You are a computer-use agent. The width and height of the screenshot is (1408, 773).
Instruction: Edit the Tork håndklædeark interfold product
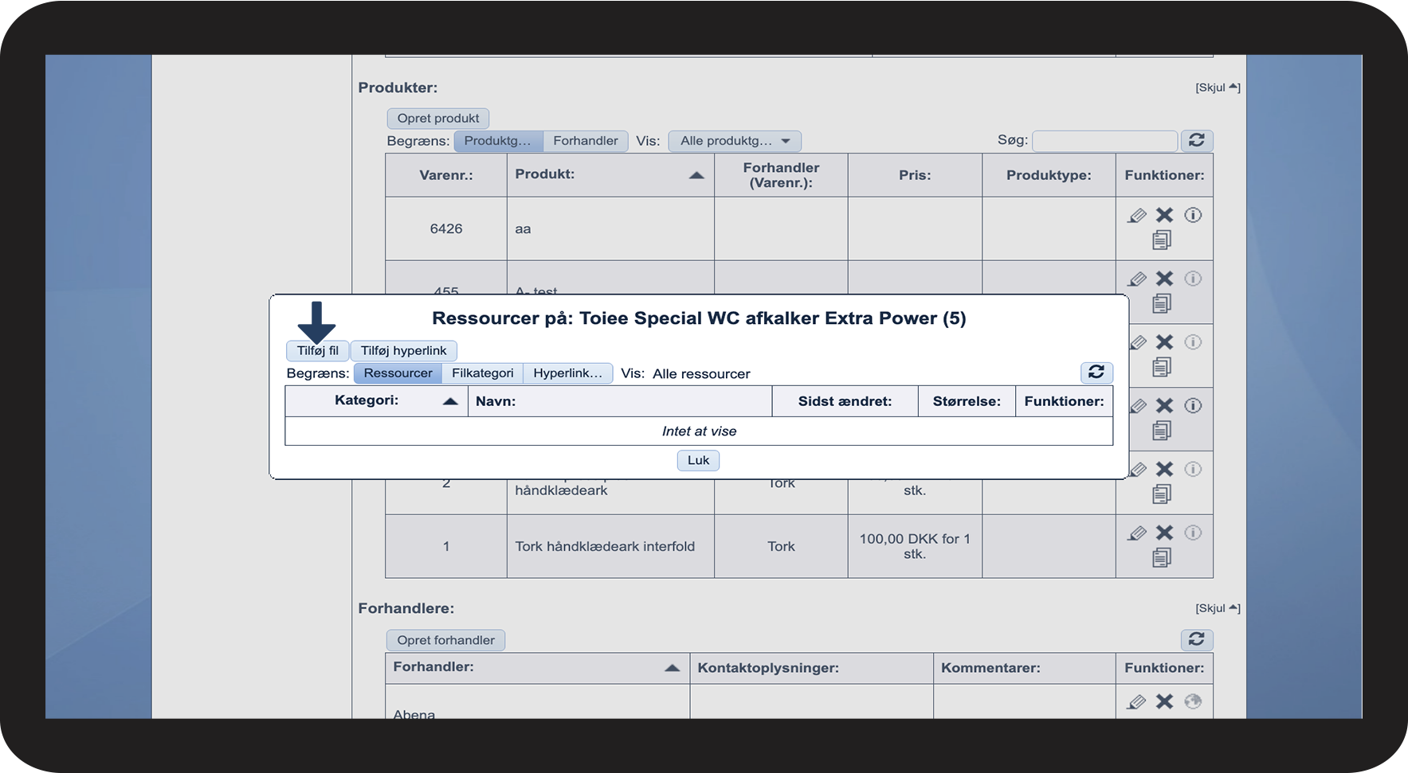pyautogui.click(x=1137, y=533)
